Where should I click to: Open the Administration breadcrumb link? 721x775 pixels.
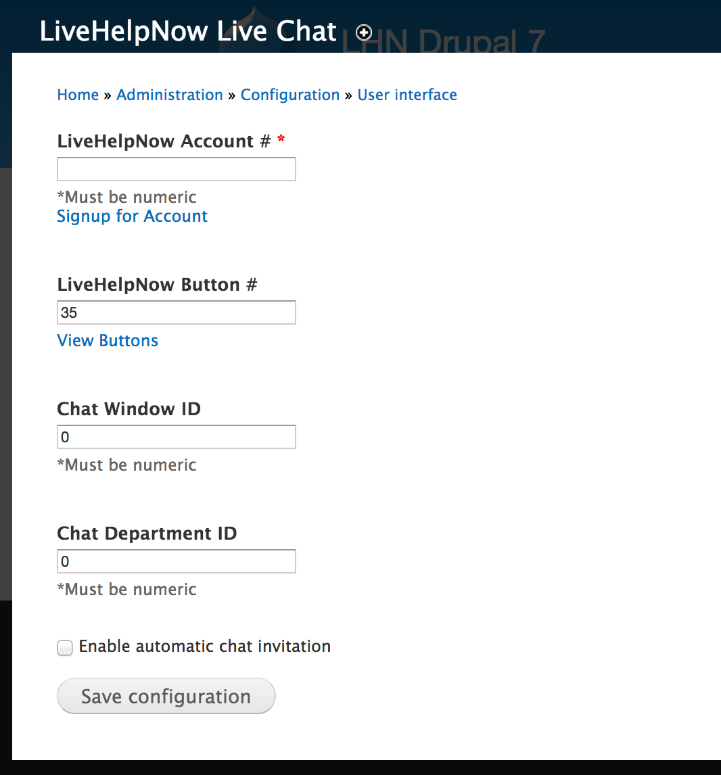click(x=170, y=95)
